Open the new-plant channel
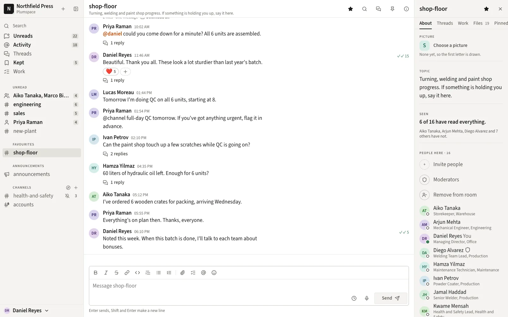 coord(42,131)
